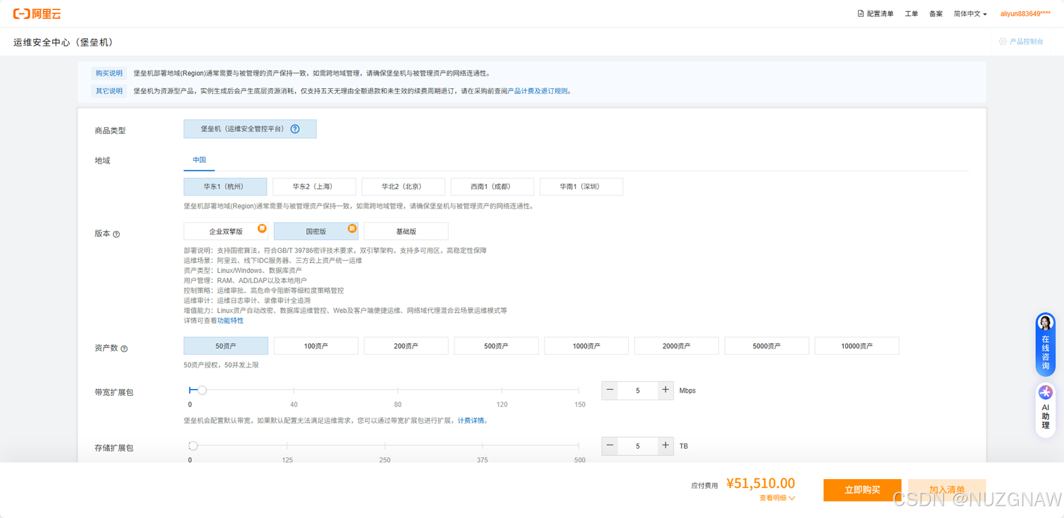This screenshot has width=1064, height=518.
Task: Open the 计费详情 billing details link
Action: pyautogui.click(x=471, y=421)
